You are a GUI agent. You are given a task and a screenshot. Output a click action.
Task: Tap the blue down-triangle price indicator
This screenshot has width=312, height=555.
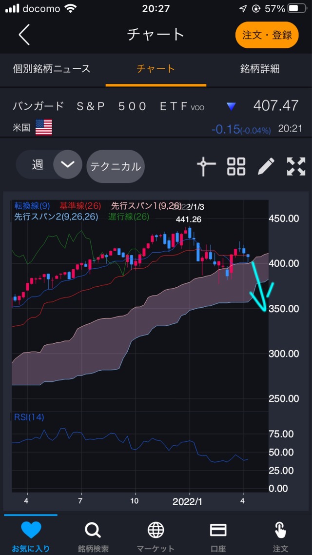231,106
